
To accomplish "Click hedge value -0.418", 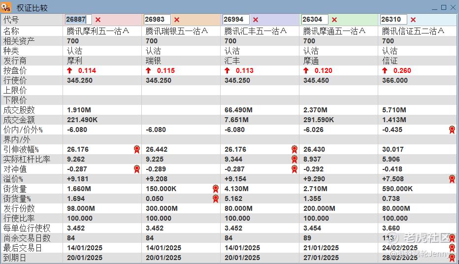I will tap(392, 169).
